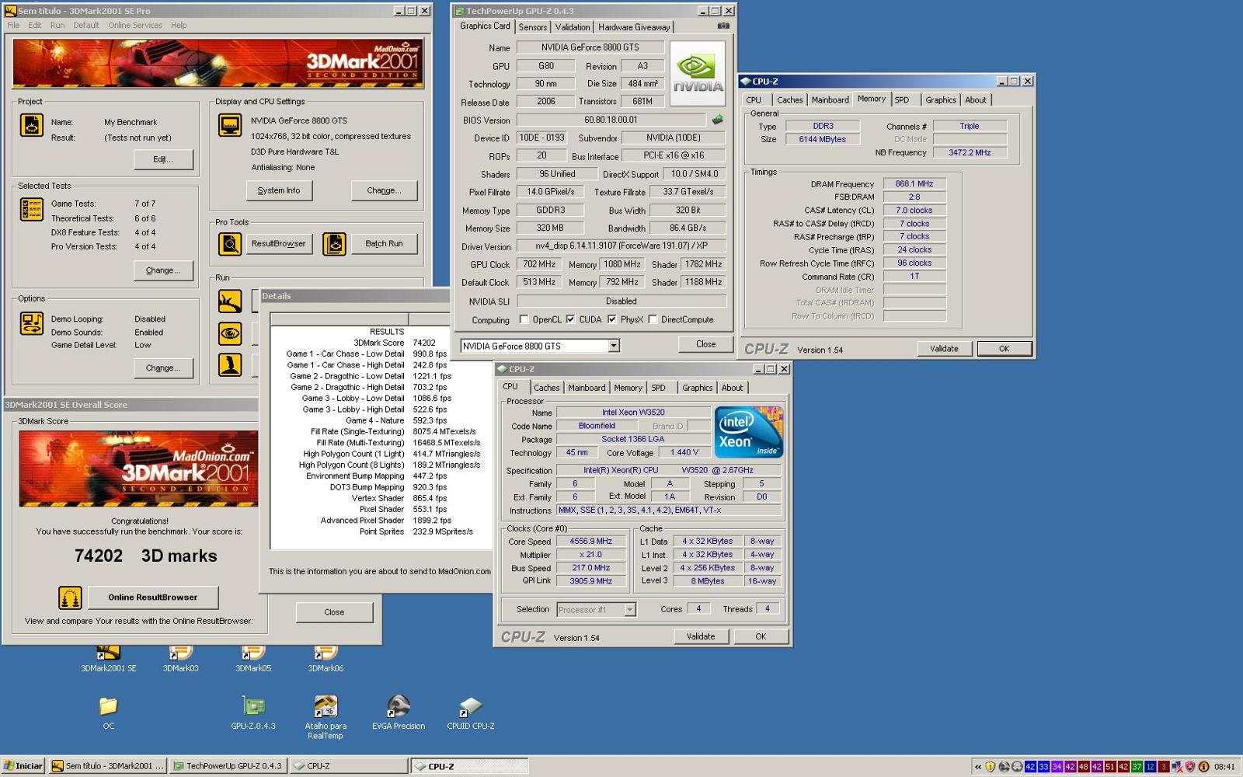Click the System Info button
The image size is (1243, 777).
click(x=279, y=190)
